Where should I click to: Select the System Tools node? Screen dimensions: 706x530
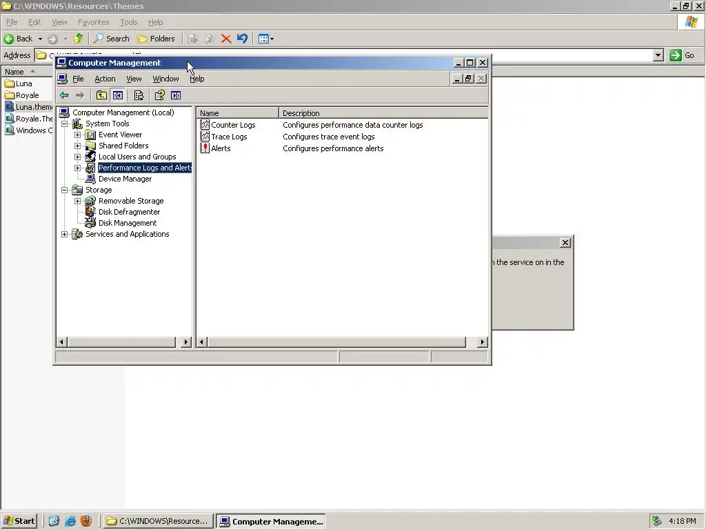[x=107, y=124]
